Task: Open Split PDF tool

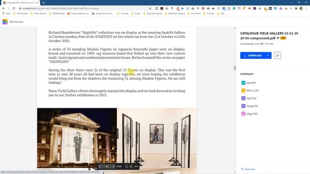Action: (x=249, y=98)
